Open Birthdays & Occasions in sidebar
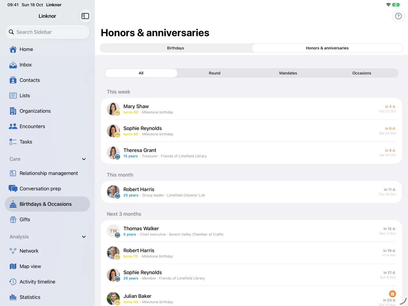This screenshot has width=408, height=306. [x=48, y=204]
